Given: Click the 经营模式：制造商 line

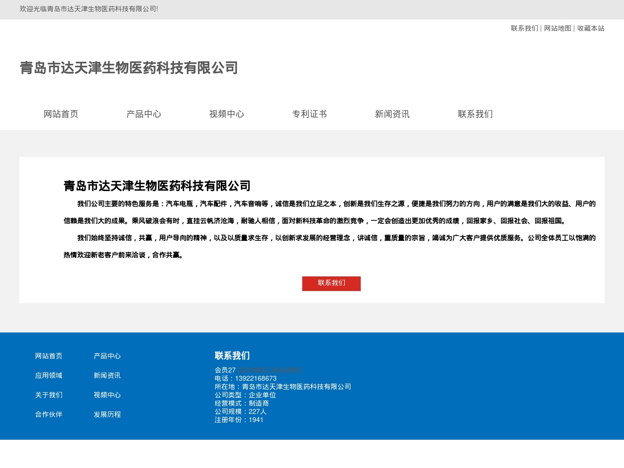Looking at the screenshot, I should [242, 403].
